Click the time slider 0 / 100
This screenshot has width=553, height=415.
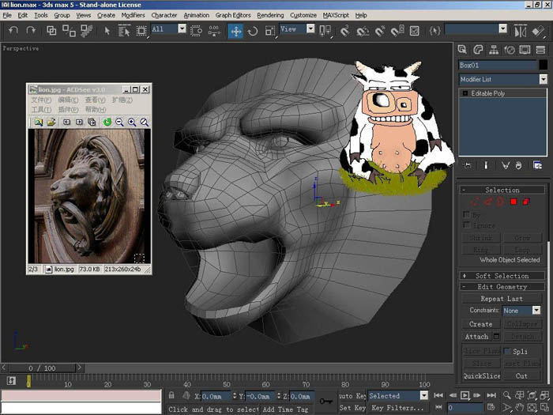point(42,368)
